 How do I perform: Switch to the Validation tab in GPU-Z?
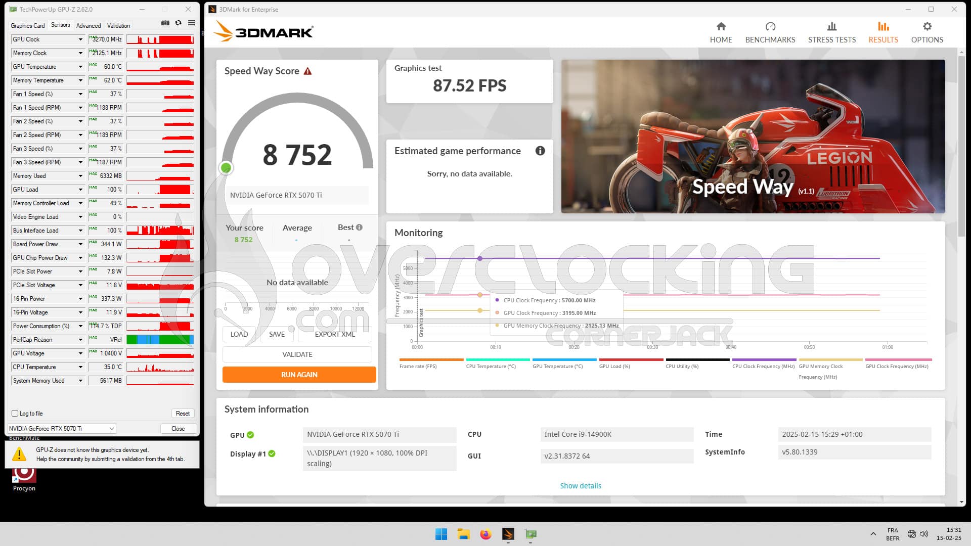(x=119, y=25)
